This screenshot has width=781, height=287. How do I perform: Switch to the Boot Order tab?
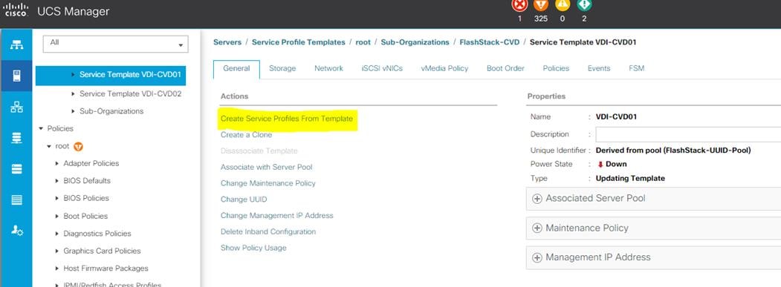tap(505, 69)
